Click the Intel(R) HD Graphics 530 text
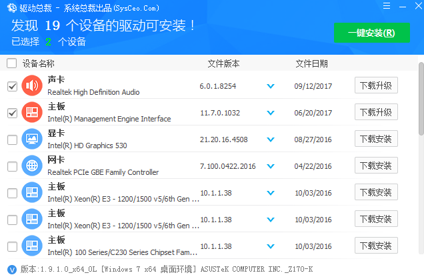The width and height of the screenshot is (424, 277). 87,146
